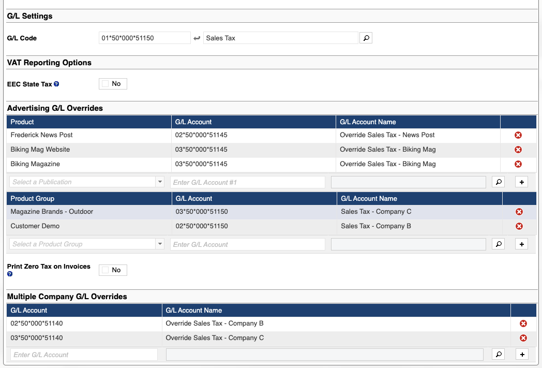Open G/L Code lookup magnifier beside Sales Tax
The image size is (542, 368).
pyautogui.click(x=366, y=38)
